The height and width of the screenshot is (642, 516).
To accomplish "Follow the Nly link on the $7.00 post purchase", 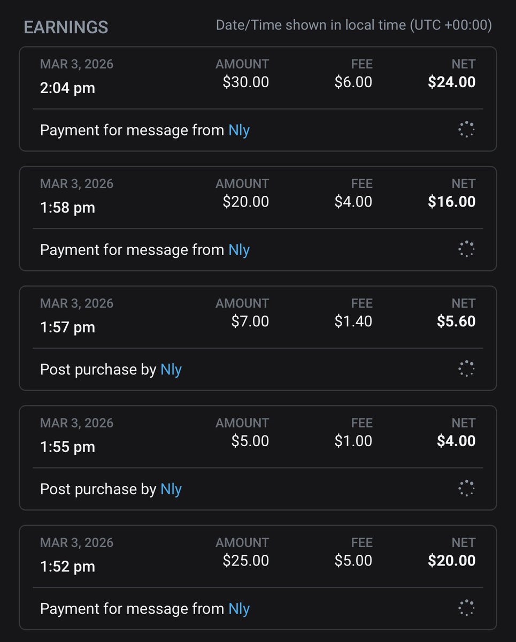I will point(171,370).
